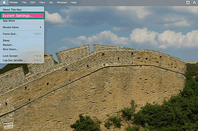Select the Lock Screen option

(x=10, y=56)
